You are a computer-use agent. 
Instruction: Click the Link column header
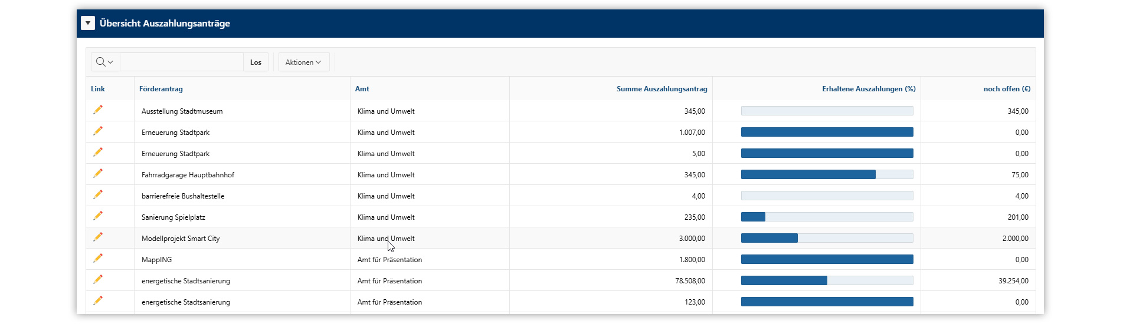[x=98, y=89]
